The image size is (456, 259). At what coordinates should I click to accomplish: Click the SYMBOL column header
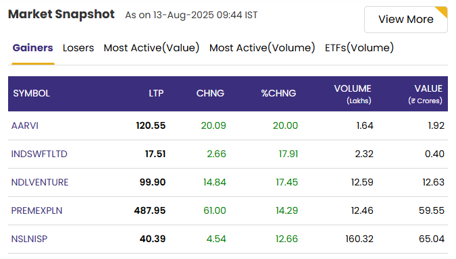pos(31,94)
